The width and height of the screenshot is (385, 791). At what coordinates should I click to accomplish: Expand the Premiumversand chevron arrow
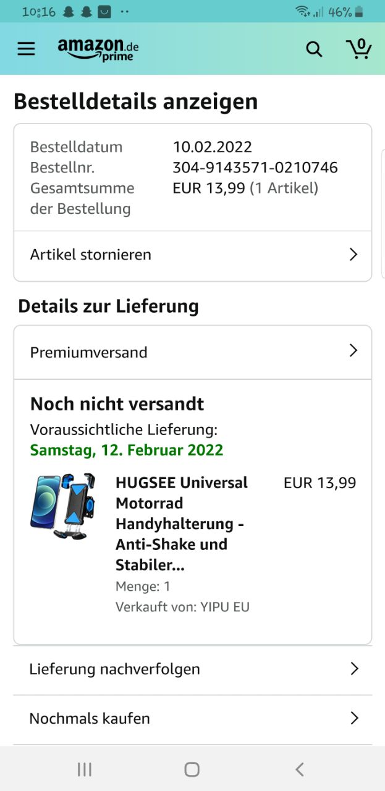(353, 351)
